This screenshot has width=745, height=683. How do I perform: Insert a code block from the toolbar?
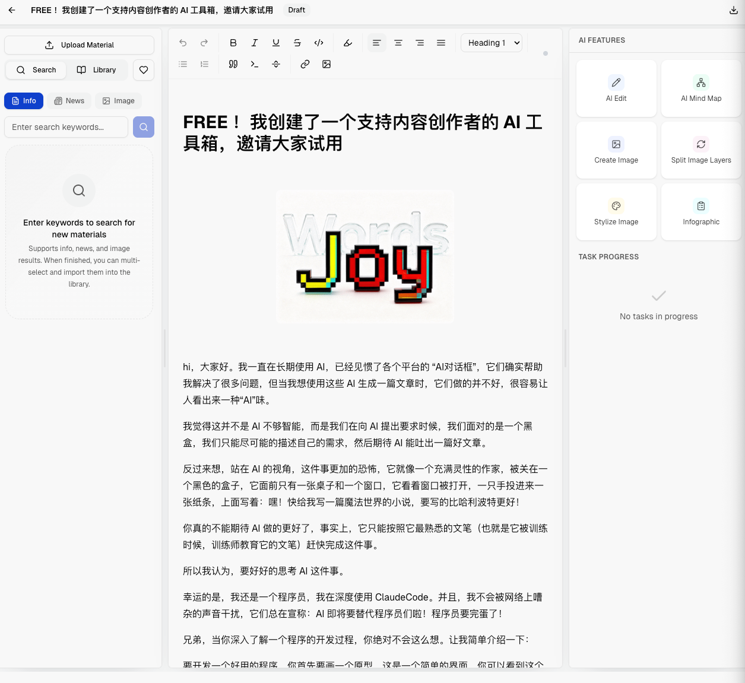pyautogui.click(x=255, y=64)
